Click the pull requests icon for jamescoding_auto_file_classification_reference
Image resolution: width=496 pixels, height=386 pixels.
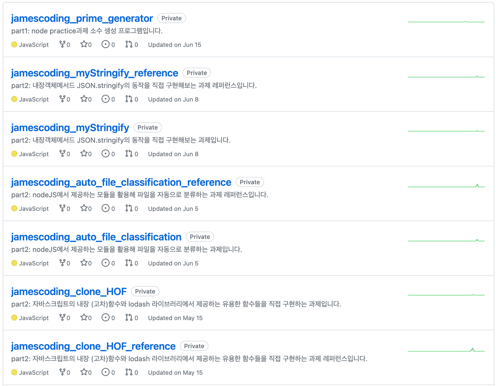pyautogui.click(x=129, y=208)
